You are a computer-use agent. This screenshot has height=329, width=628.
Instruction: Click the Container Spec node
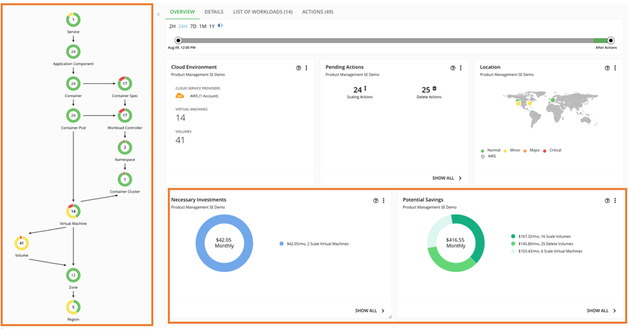(x=125, y=84)
